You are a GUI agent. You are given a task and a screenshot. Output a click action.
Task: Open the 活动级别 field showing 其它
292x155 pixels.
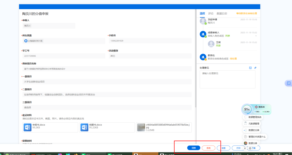click(x=150, y=56)
